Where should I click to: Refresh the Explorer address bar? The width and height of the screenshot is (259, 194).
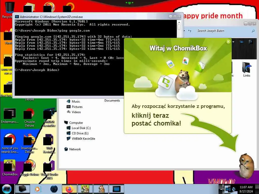(190, 31)
